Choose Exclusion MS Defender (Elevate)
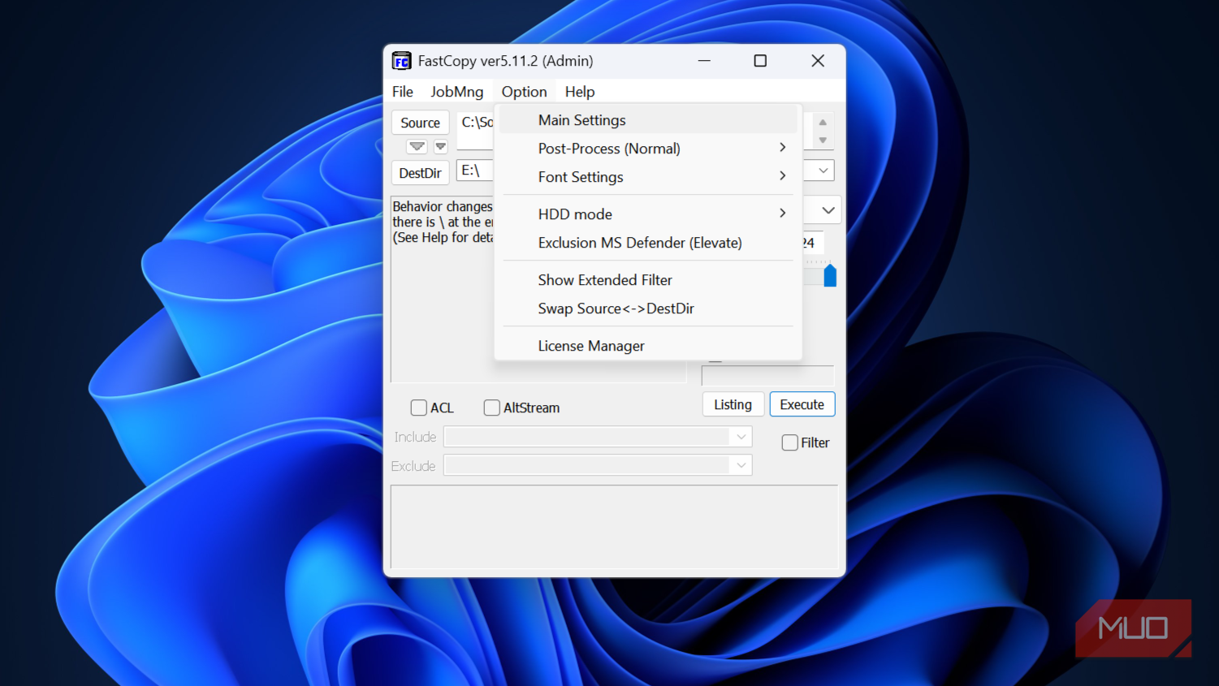 pyautogui.click(x=648, y=243)
